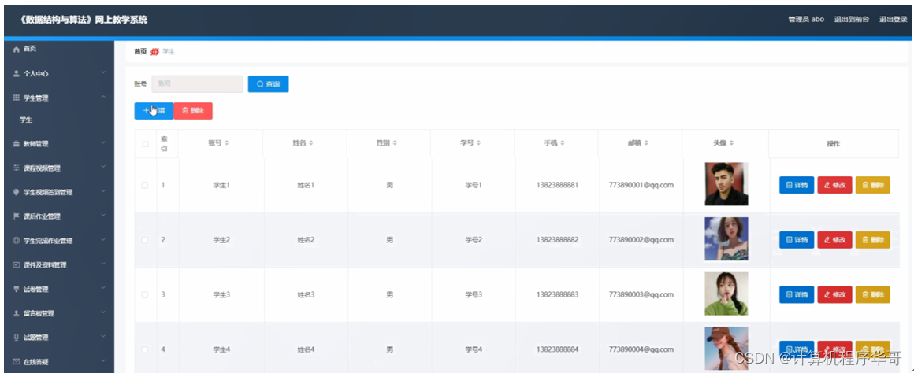
Task: Click the 姓名3 cell
Action: [306, 295]
